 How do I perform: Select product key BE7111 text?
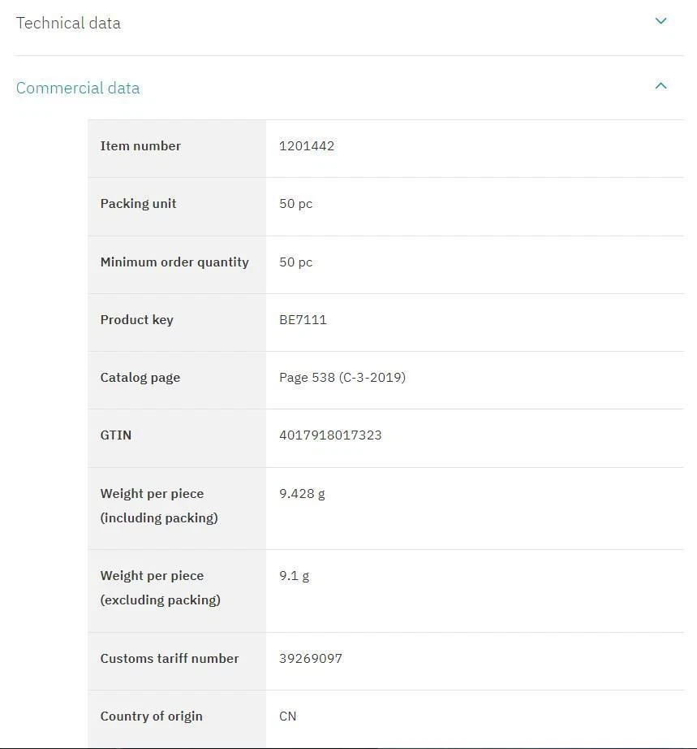[x=303, y=319]
